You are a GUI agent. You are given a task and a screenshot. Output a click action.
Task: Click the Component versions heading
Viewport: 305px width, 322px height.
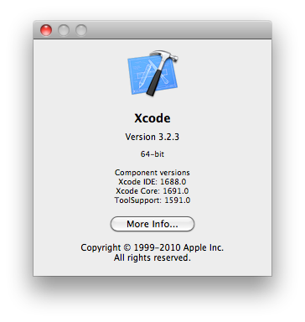[x=152, y=173]
